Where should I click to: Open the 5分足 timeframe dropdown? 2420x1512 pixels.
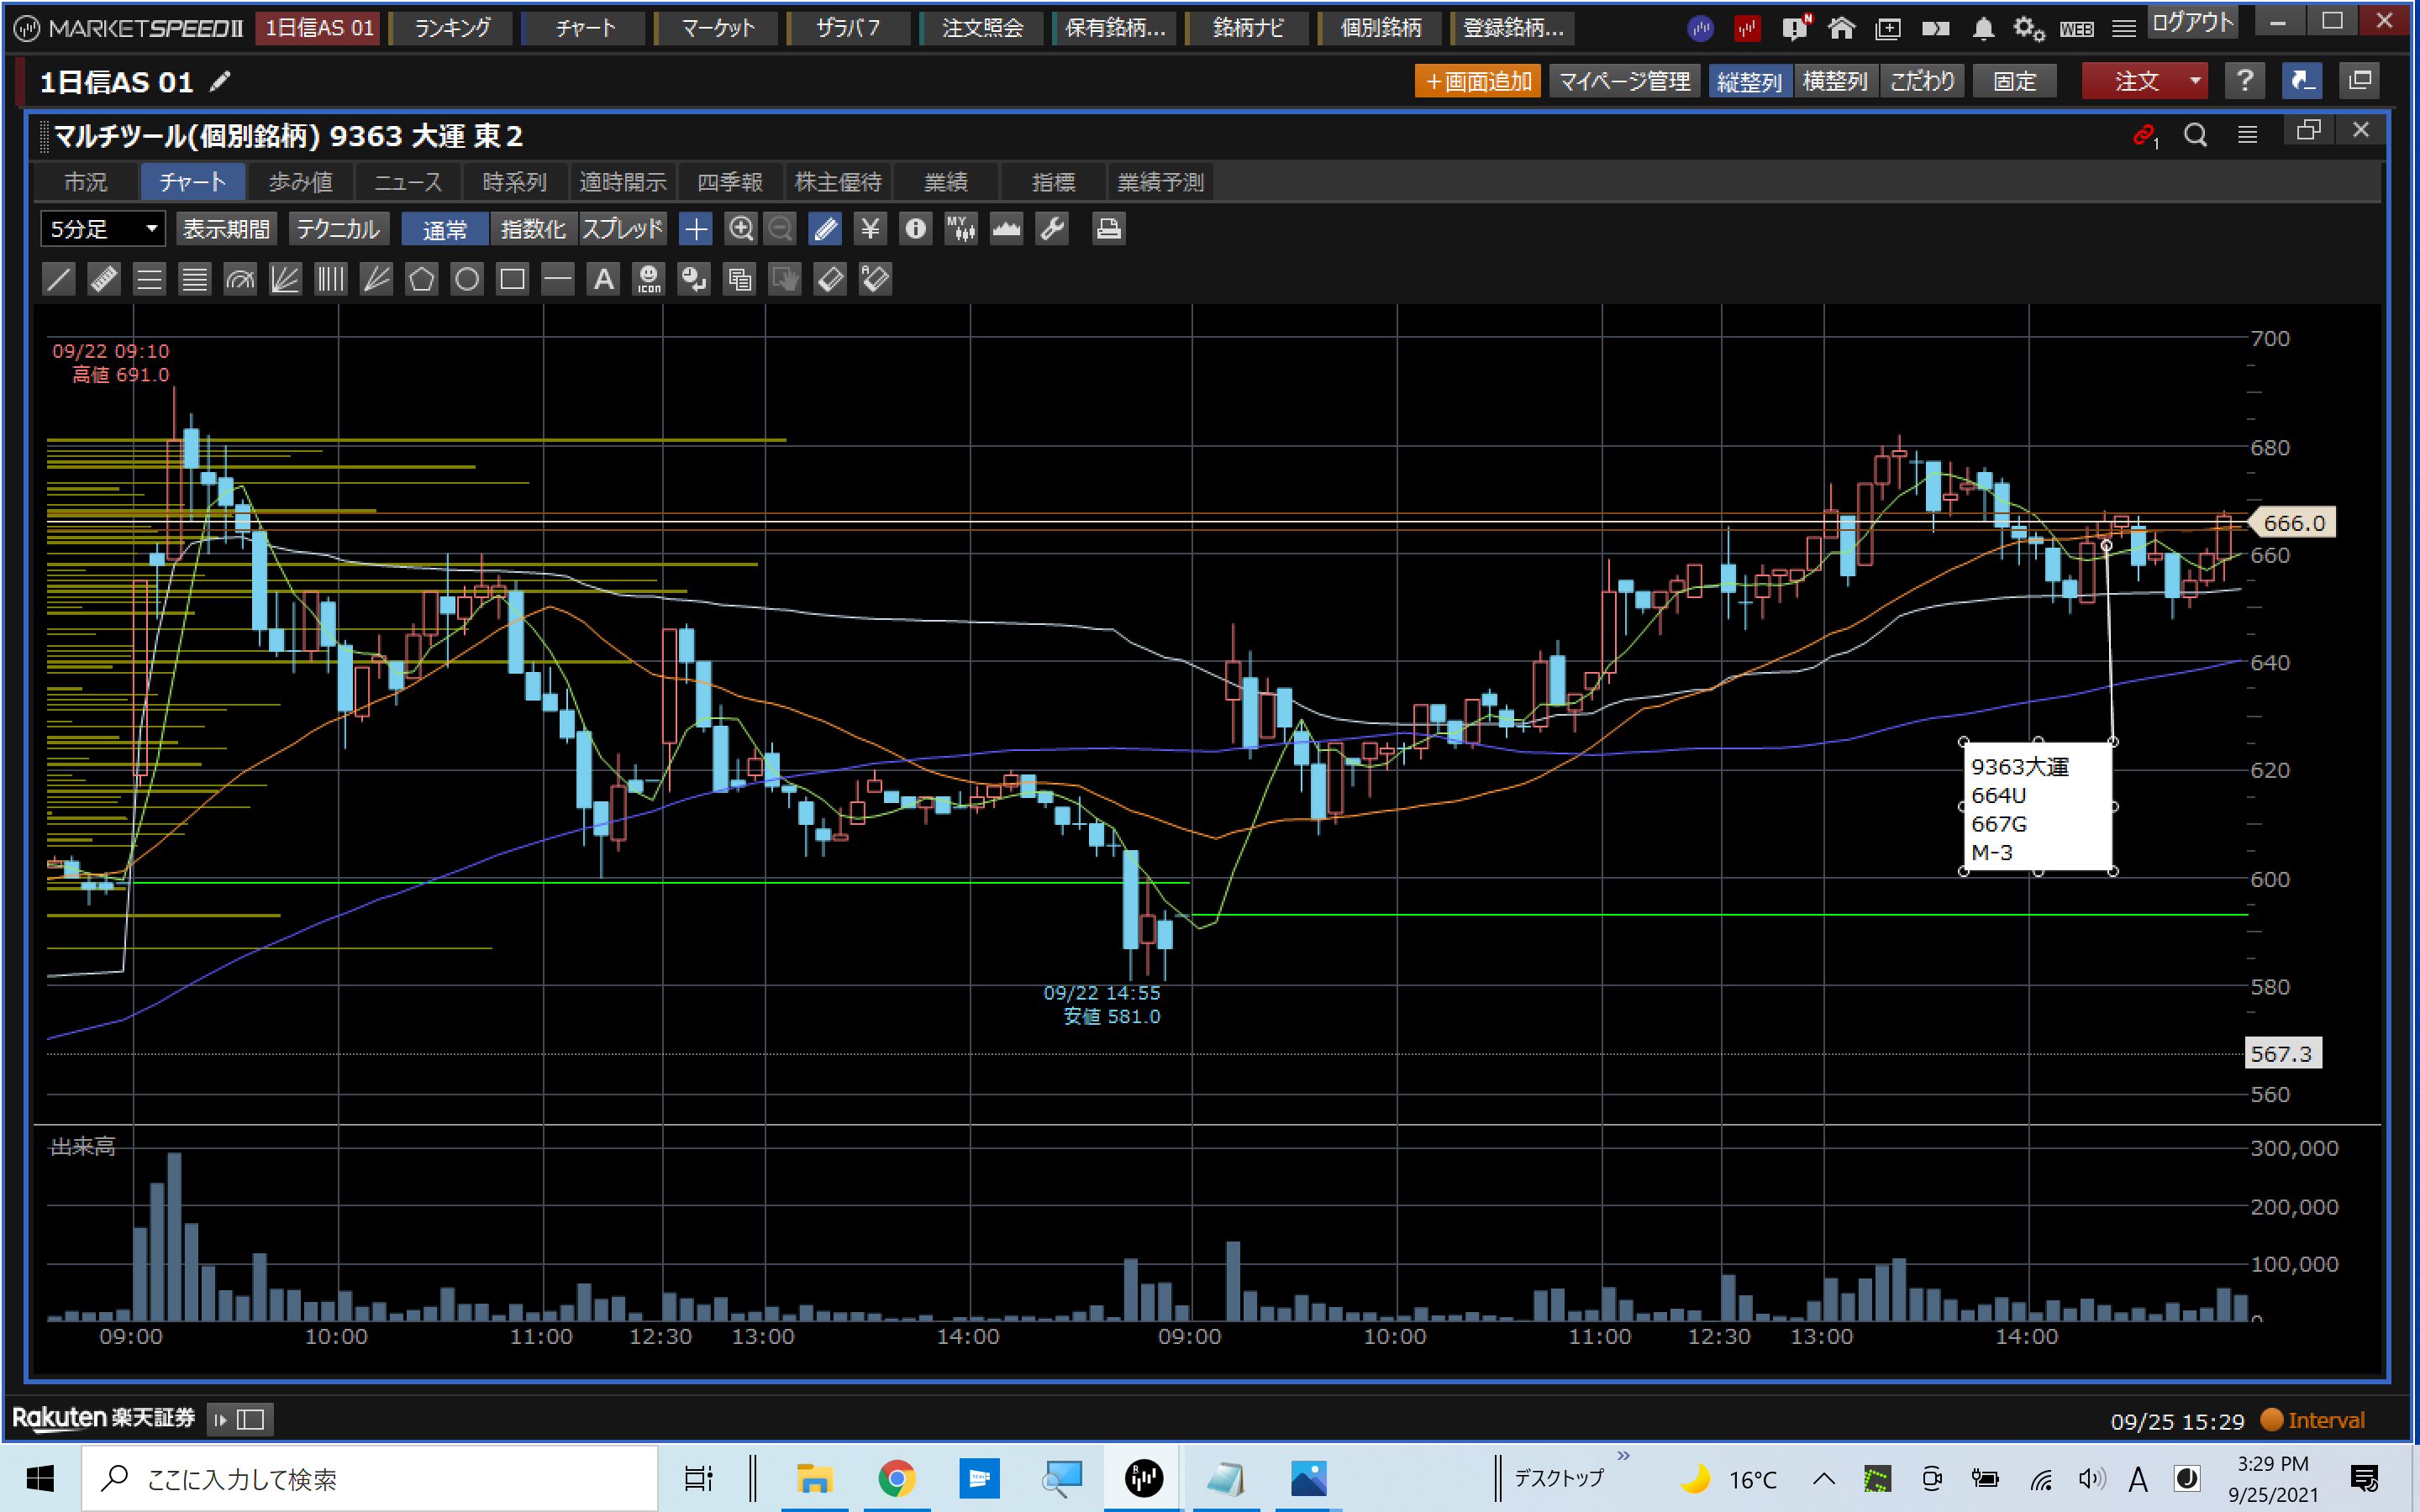(x=102, y=229)
